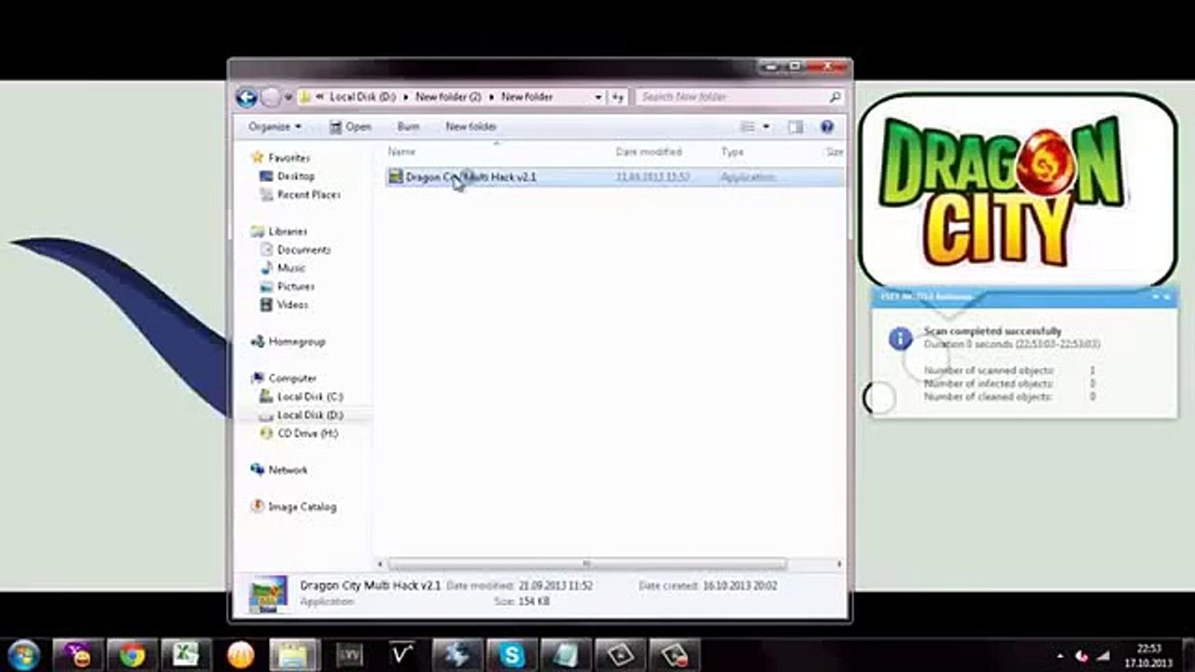Open the recent locations dropdown arrow
Screen dimensions: 1195x672
[288, 97]
